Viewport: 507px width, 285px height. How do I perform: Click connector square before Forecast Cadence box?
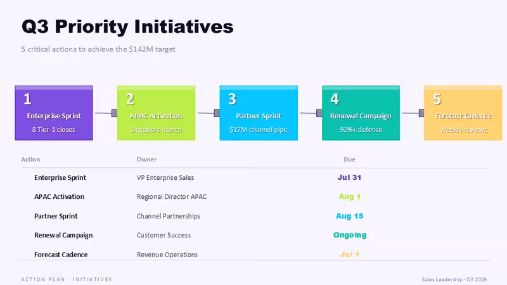421,113
